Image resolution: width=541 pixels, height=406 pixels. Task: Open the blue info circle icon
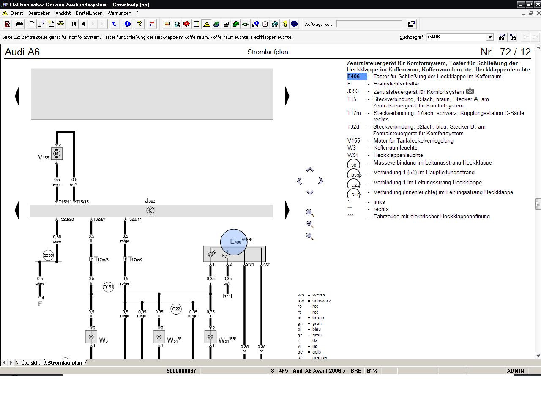(128, 24)
